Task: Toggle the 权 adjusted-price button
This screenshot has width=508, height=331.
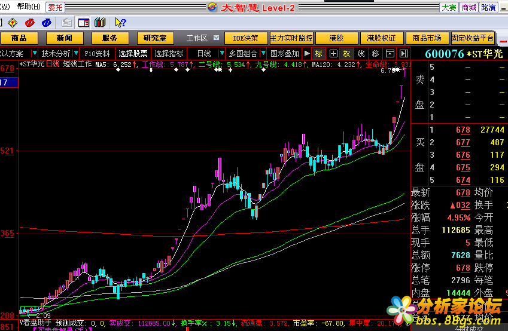Action: click(346, 54)
